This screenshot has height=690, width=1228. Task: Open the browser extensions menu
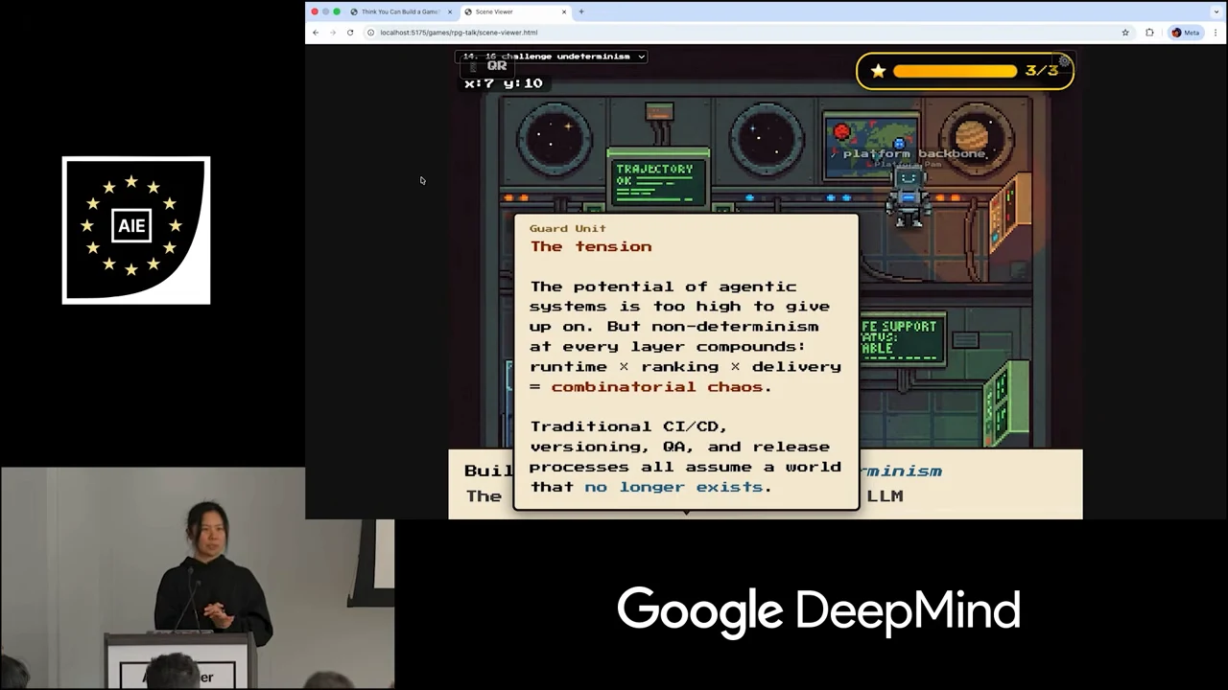pos(1149,33)
